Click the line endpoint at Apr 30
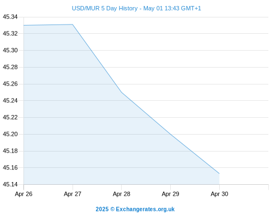 [x=219, y=173]
